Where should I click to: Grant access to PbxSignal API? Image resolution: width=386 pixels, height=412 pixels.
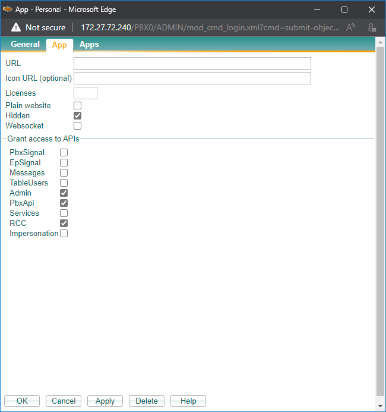pos(64,153)
